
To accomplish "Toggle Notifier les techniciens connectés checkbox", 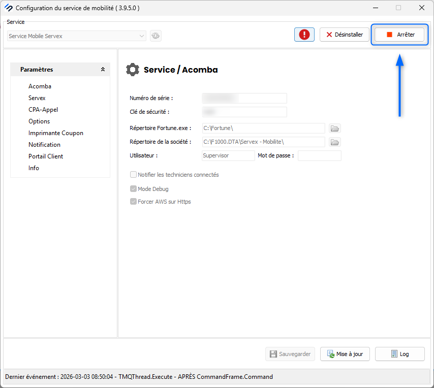I will pos(134,175).
